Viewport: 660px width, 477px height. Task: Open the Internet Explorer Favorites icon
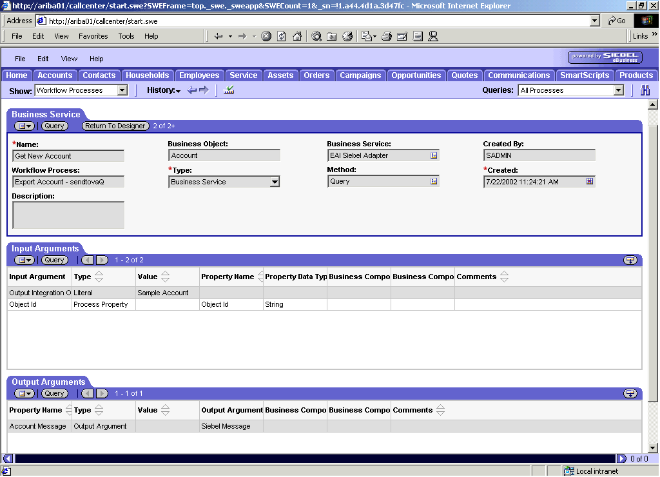click(x=332, y=36)
